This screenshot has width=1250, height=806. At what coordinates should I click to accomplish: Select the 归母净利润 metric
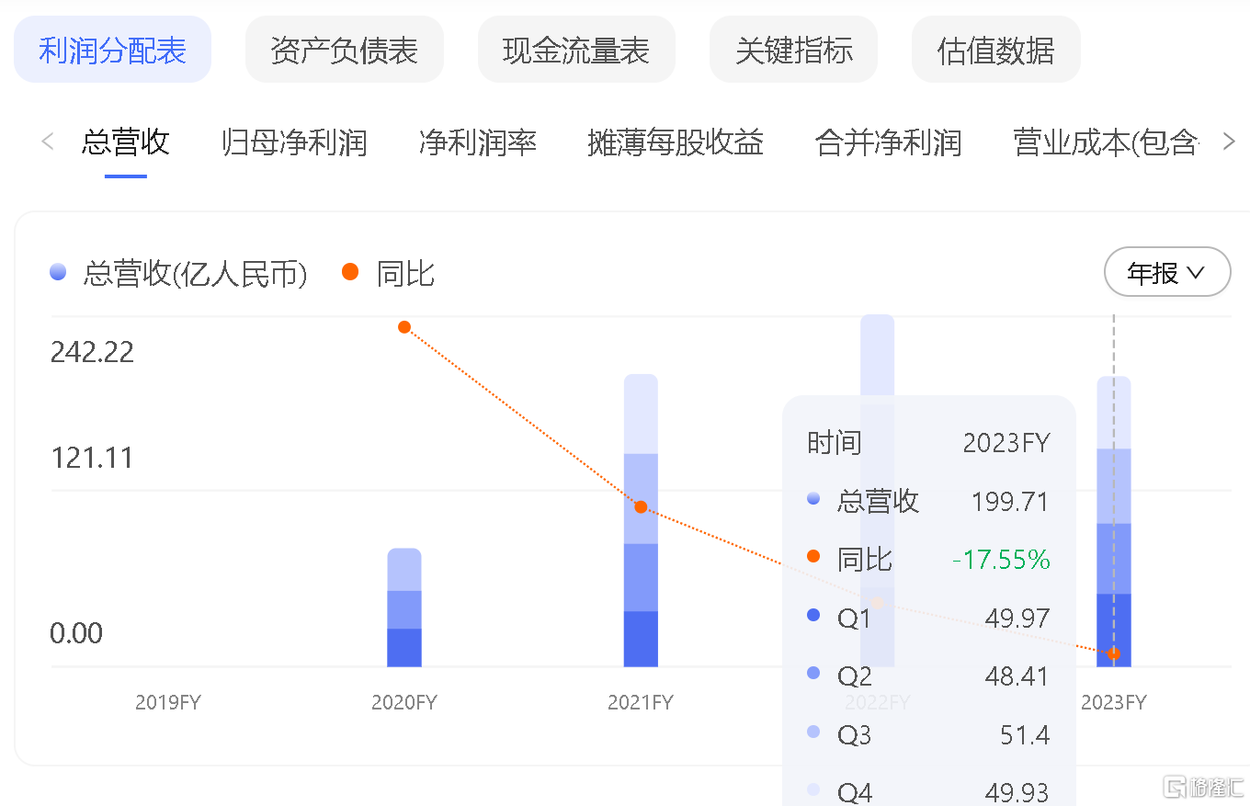click(294, 142)
